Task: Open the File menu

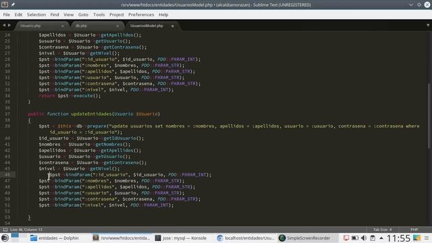Action: coord(7,15)
